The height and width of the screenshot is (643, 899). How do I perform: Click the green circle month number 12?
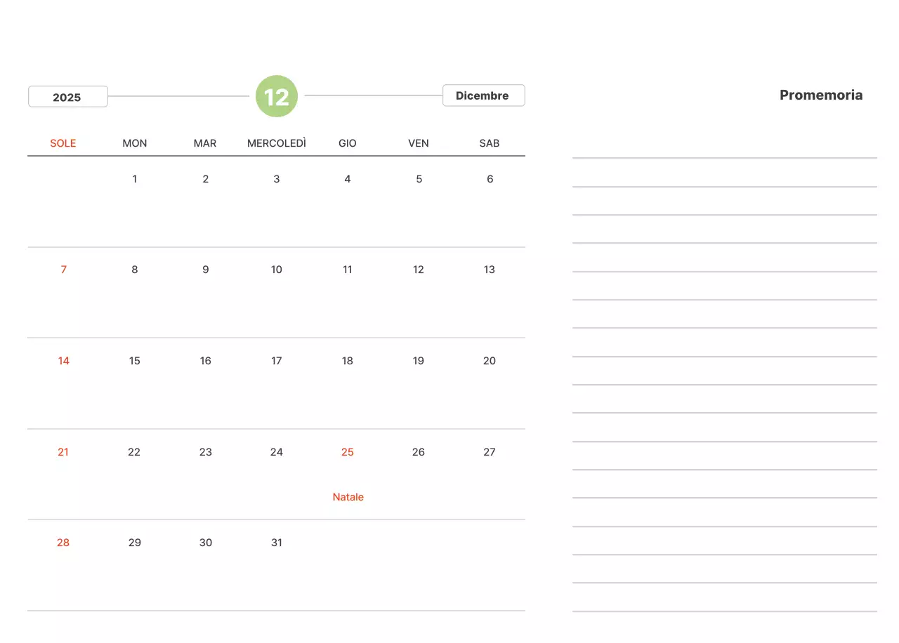(x=277, y=96)
